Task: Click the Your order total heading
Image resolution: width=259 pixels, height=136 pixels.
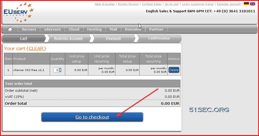Action: pos(18,83)
